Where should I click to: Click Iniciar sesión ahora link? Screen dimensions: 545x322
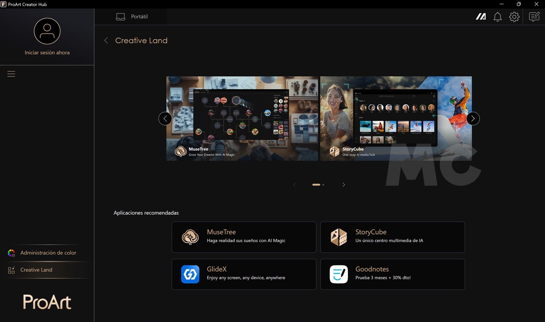(47, 53)
